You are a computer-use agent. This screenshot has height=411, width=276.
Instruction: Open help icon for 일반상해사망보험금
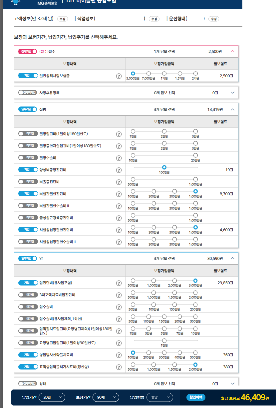click(119, 76)
